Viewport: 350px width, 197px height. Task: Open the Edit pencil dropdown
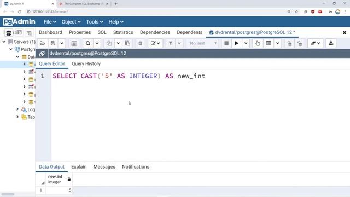click(x=155, y=43)
